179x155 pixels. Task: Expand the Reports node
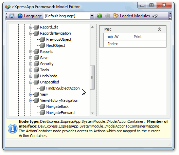click(31, 52)
